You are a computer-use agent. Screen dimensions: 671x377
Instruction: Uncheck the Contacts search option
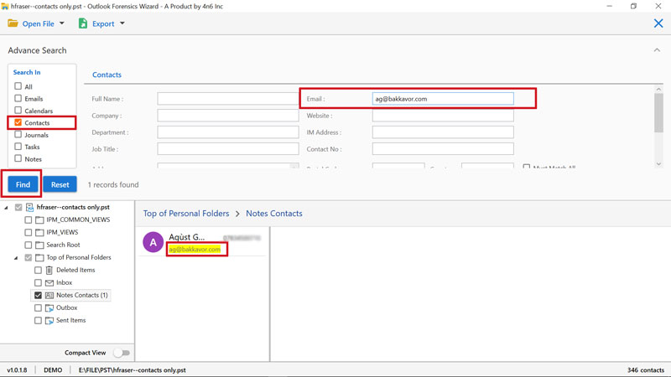[18, 122]
